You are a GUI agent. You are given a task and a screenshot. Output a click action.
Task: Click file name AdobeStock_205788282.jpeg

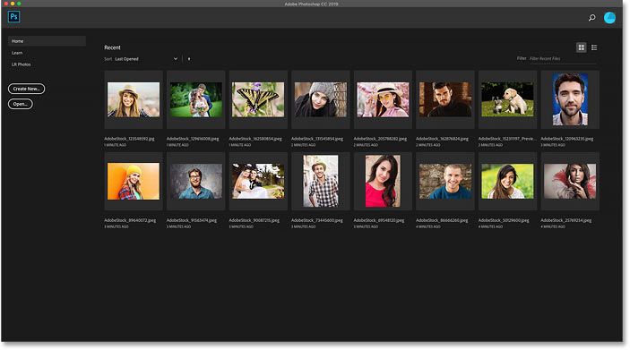380,139
